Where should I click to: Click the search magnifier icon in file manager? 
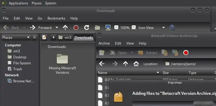click(x=172, y=28)
